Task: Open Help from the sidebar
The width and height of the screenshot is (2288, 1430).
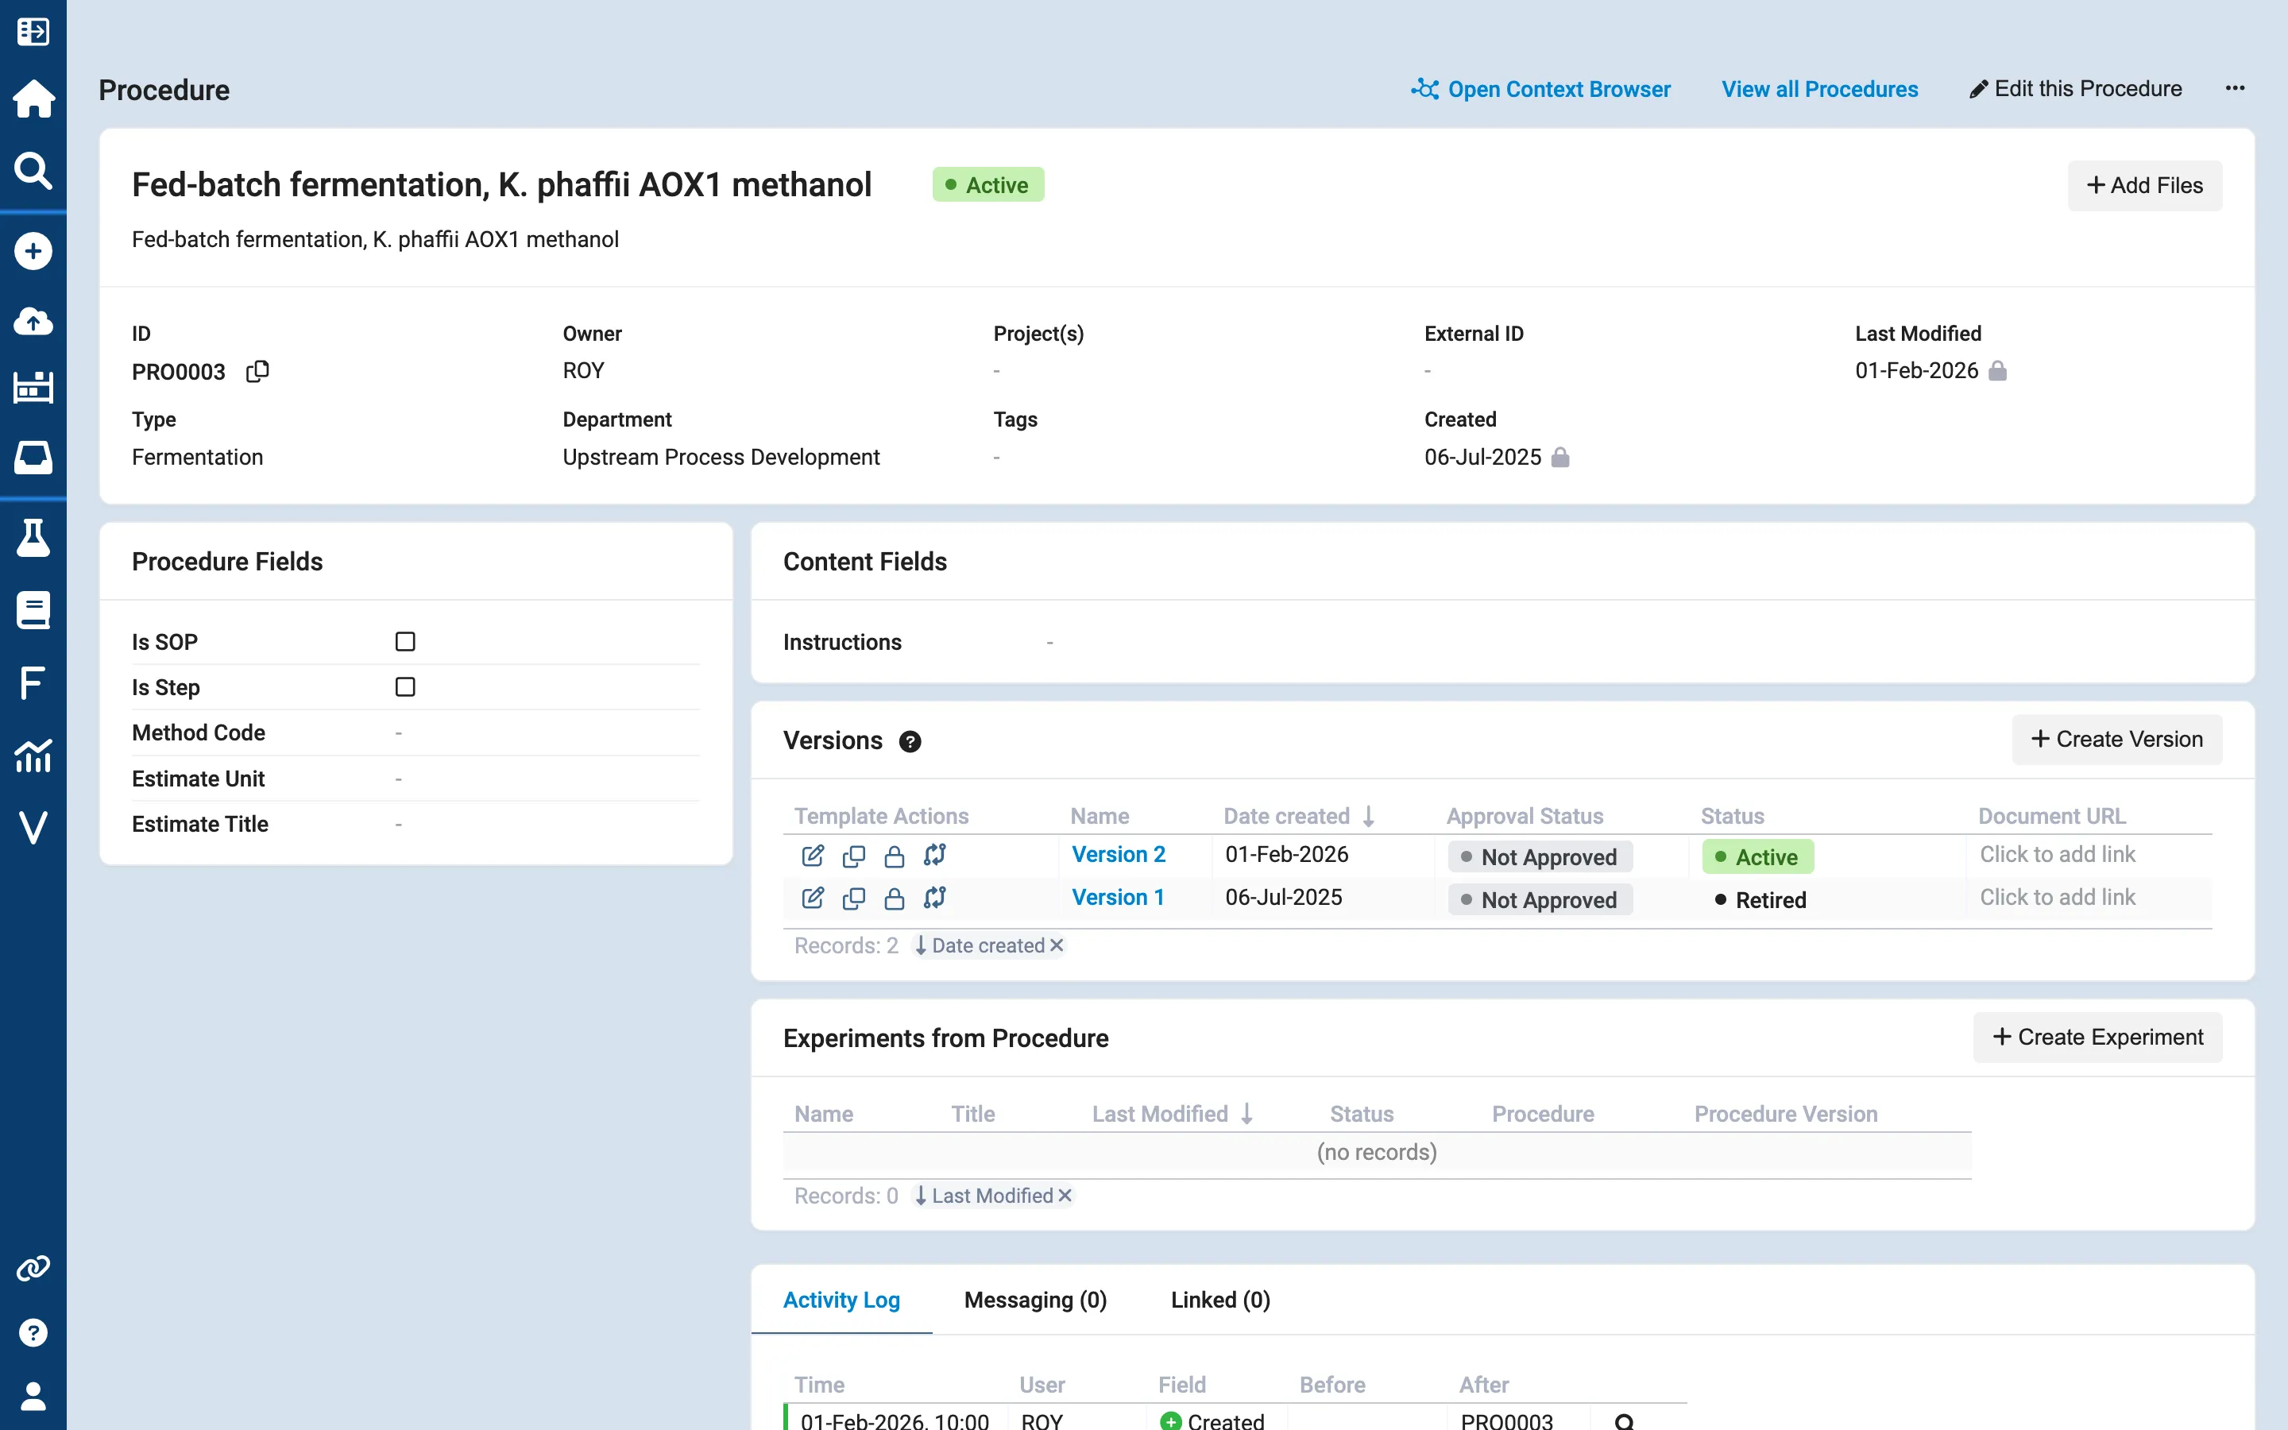Action: click(33, 1332)
